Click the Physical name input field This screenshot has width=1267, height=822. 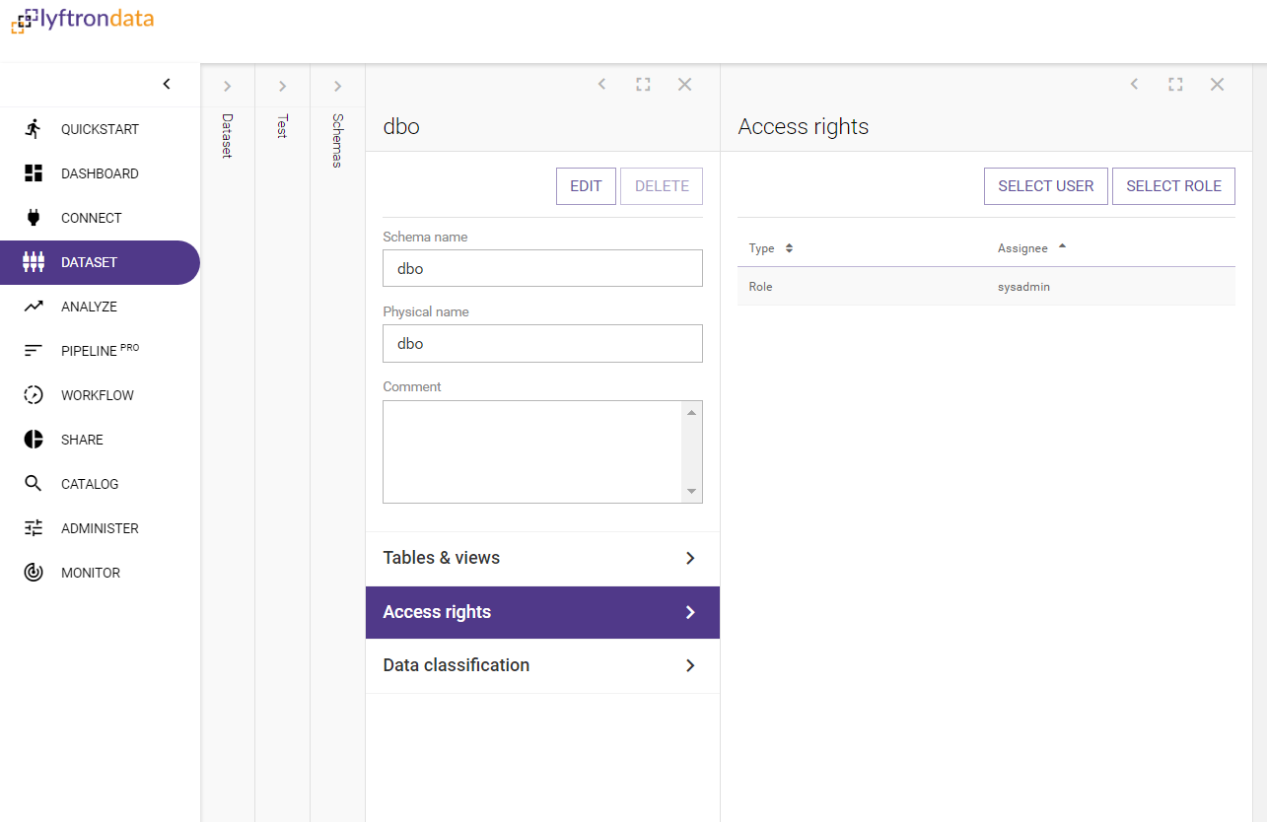pyautogui.click(x=542, y=343)
